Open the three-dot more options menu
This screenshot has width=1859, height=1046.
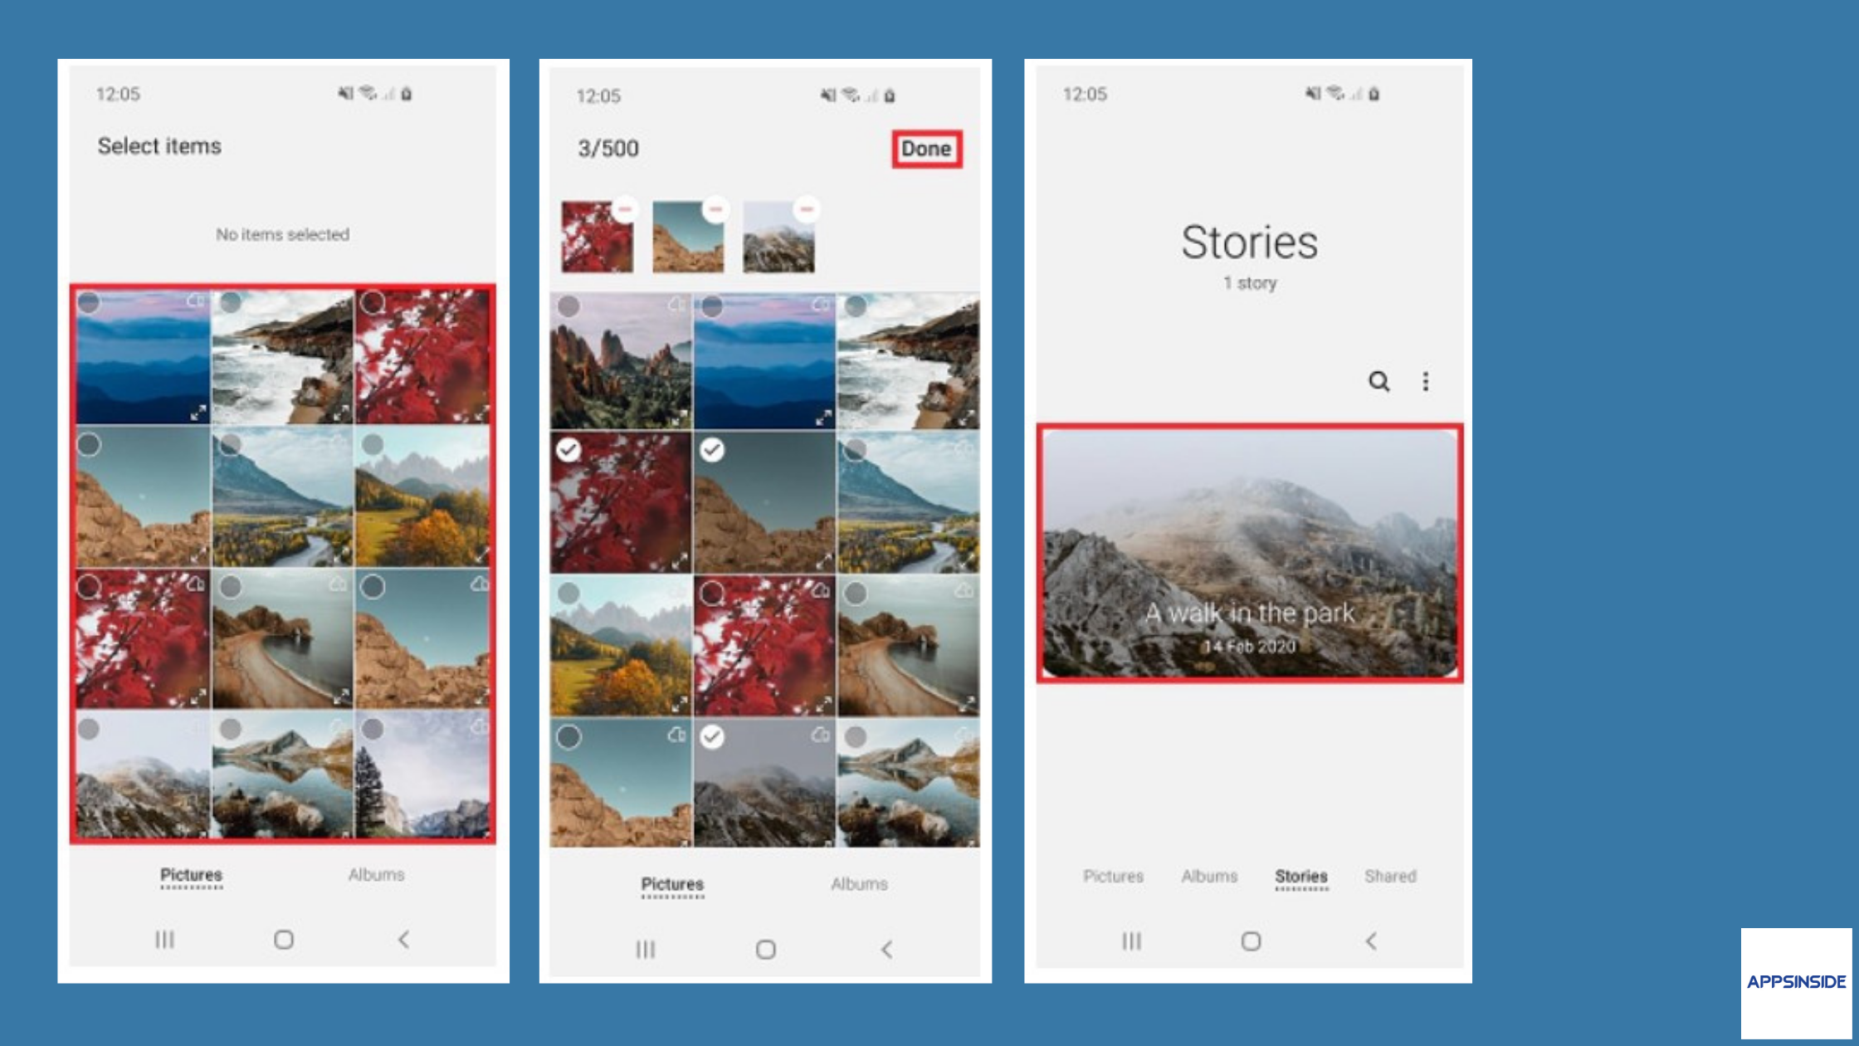coord(1426,381)
